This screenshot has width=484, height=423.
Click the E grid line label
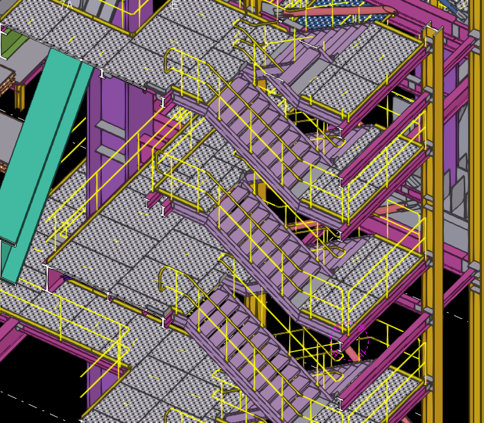[174, 5]
